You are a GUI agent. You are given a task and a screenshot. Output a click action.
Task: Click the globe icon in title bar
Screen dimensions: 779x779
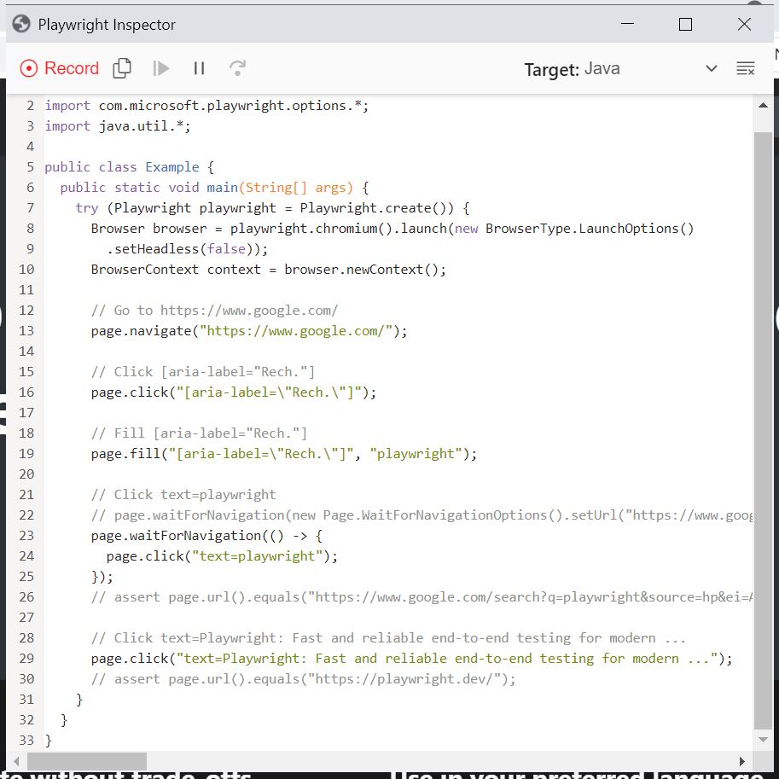(21, 24)
